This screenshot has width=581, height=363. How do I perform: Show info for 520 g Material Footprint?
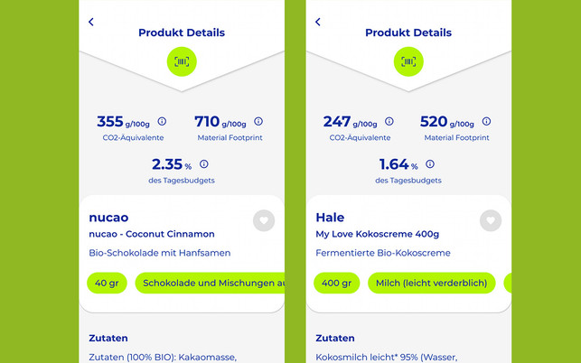pos(485,121)
